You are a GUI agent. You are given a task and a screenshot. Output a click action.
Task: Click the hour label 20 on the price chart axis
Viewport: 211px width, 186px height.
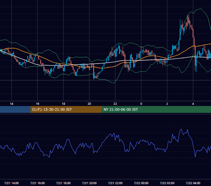[x=89, y=104]
